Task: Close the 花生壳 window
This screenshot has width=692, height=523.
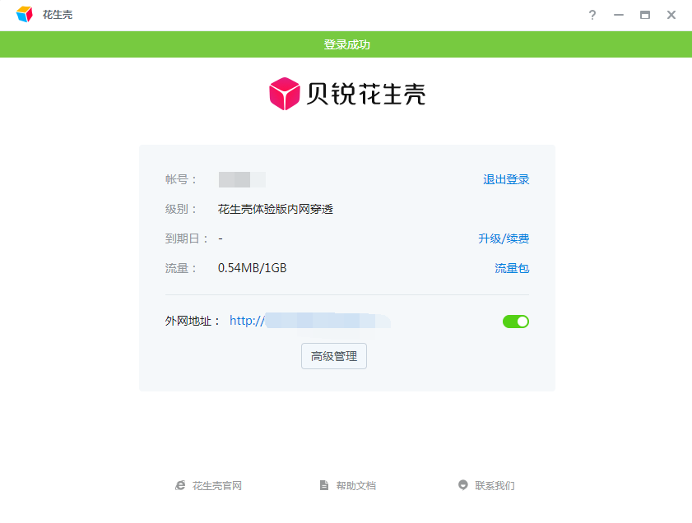Action: coord(671,15)
